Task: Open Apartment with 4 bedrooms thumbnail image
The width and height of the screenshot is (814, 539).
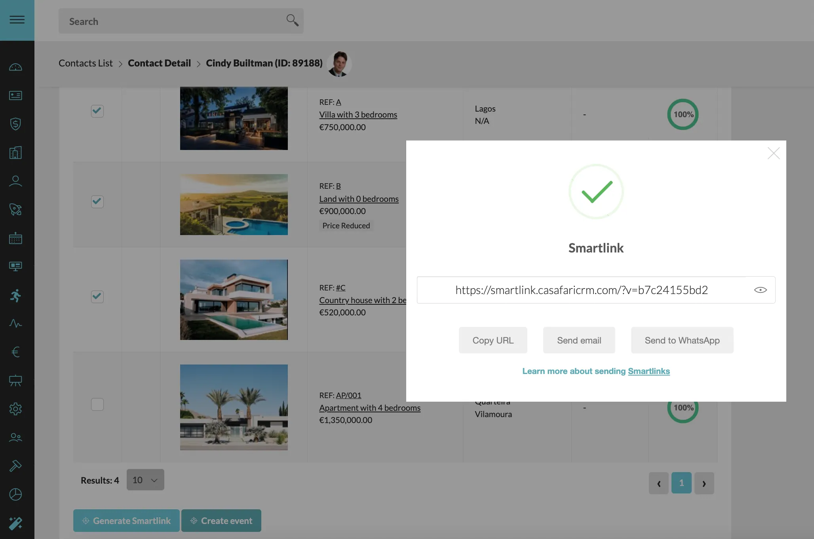Action: (234, 407)
